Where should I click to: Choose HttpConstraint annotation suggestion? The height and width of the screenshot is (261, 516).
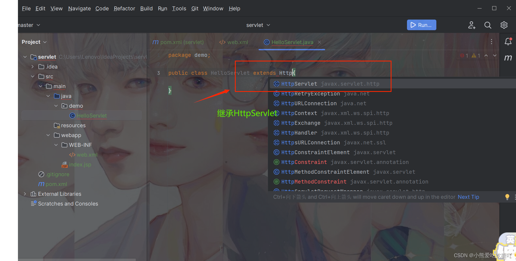pos(393,162)
